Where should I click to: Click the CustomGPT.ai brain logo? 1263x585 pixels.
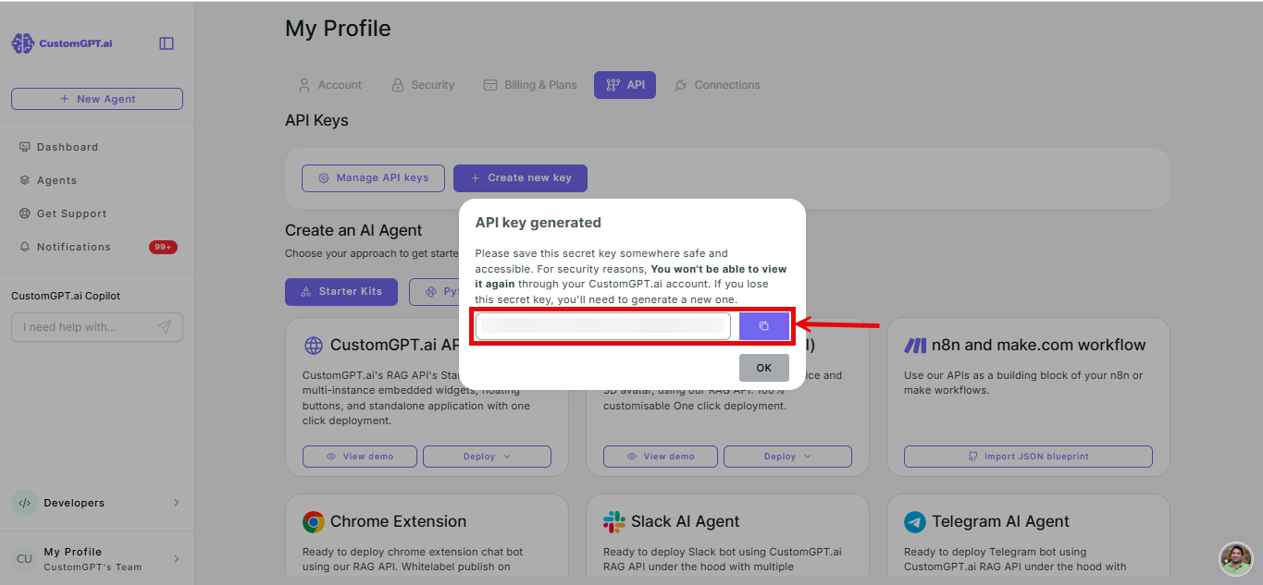point(22,43)
